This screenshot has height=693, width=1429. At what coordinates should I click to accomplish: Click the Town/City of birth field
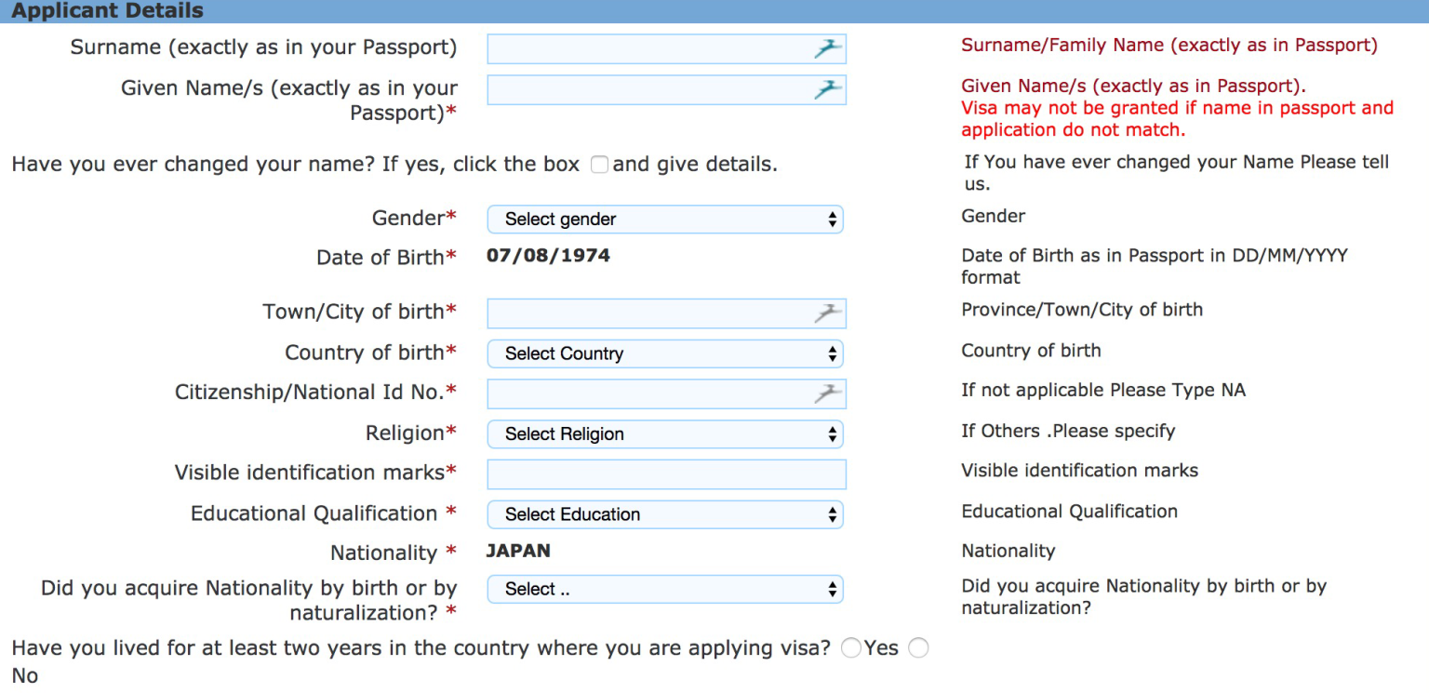tap(647, 313)
